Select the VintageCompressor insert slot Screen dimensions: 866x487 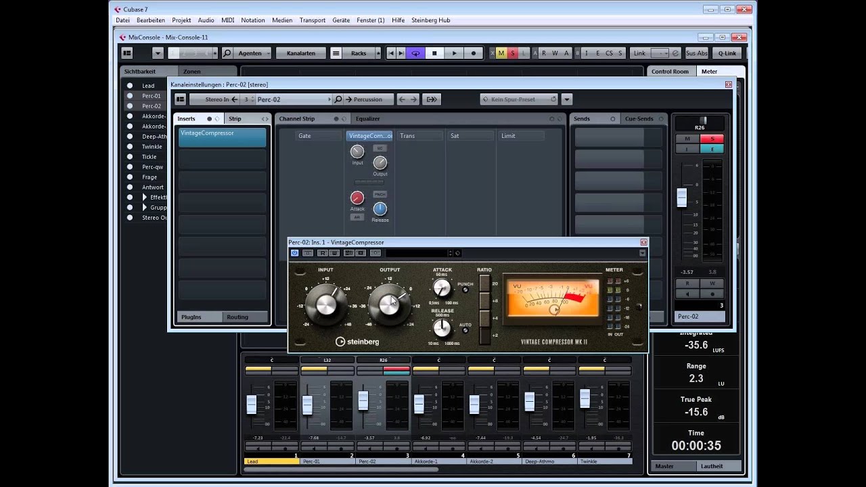(x=223, y=137)
